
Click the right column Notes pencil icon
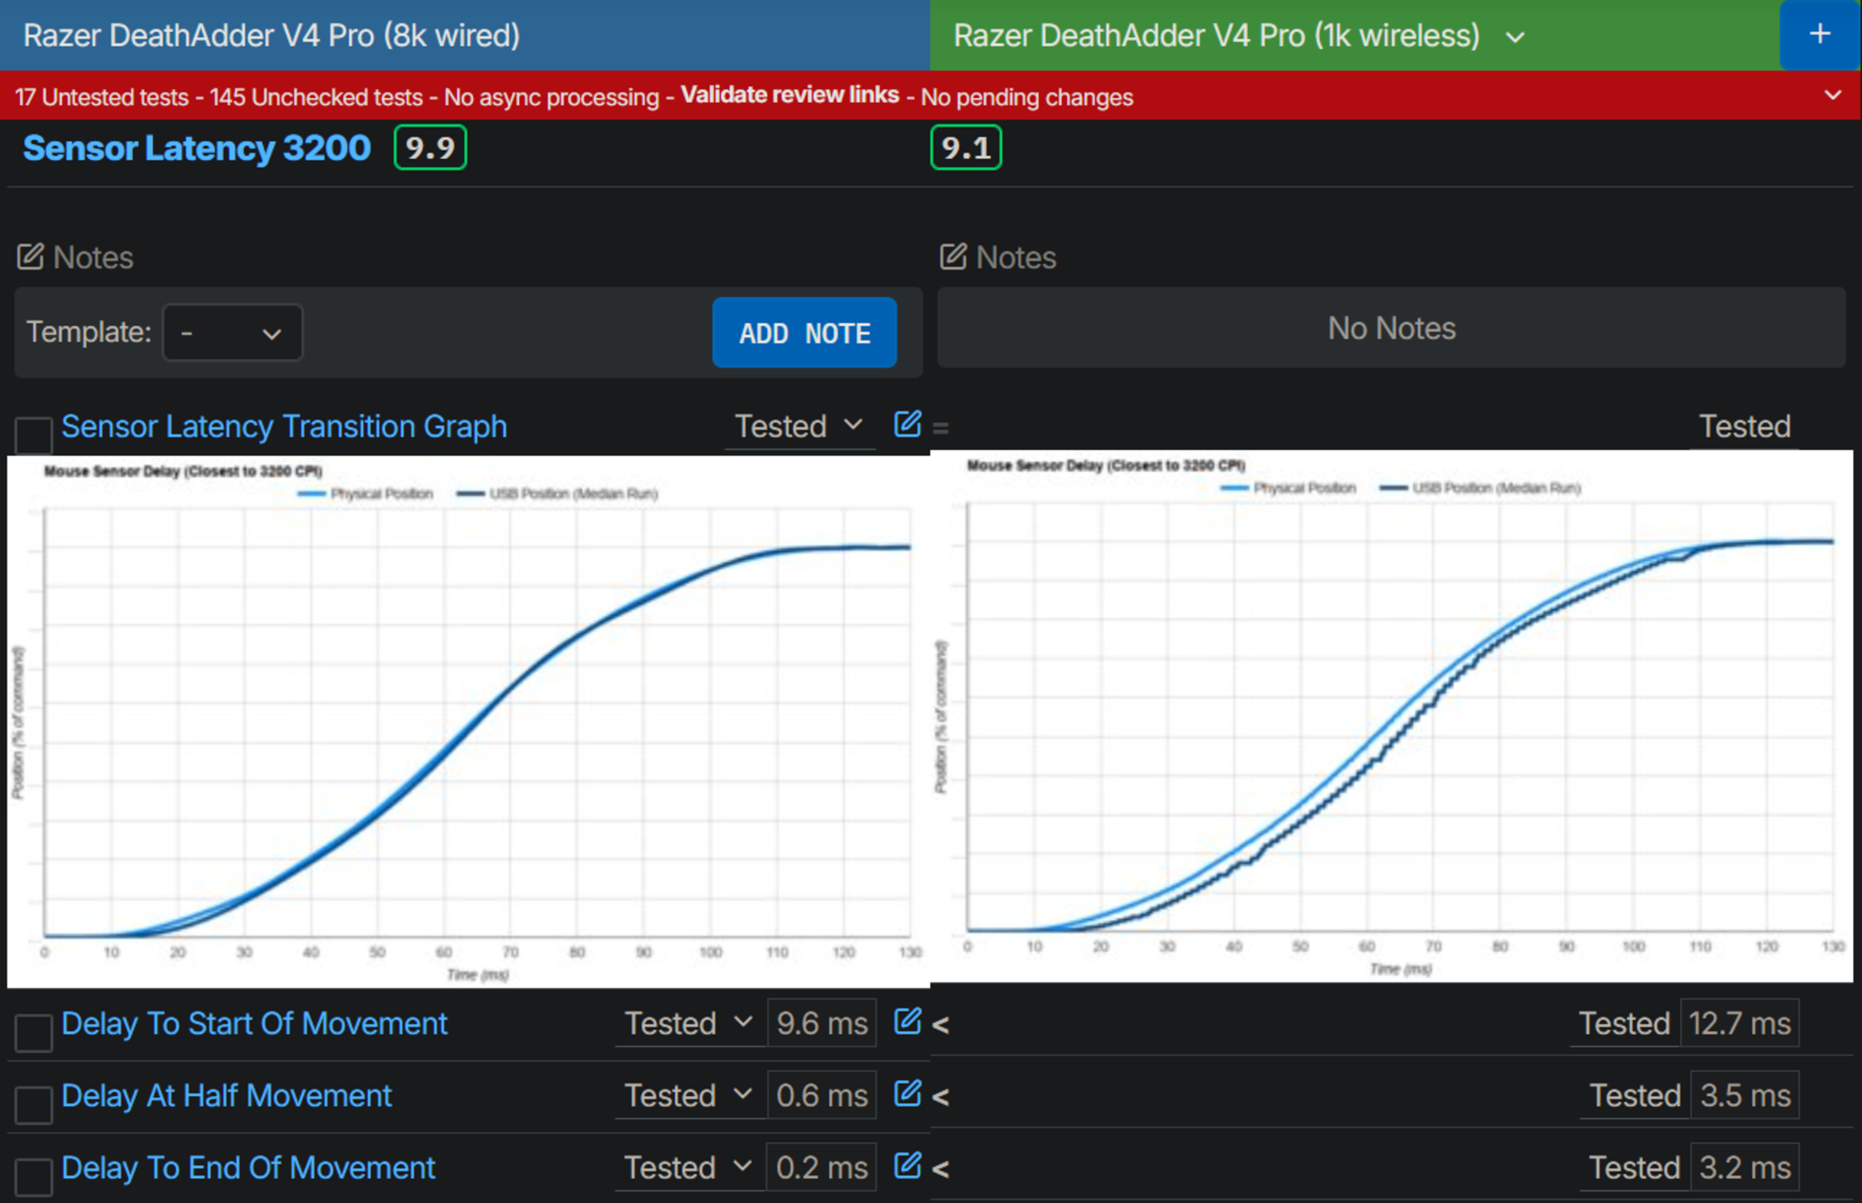point(953,257)
